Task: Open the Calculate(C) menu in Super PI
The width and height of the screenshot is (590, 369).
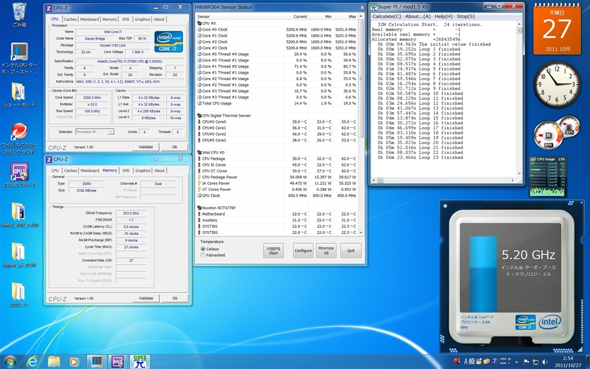Action: [x=387, y=16]
